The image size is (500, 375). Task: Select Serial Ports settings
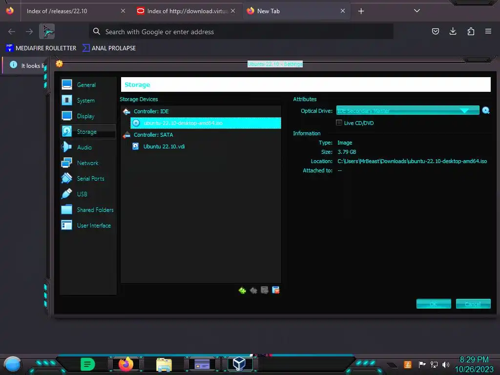coord(88,178)
